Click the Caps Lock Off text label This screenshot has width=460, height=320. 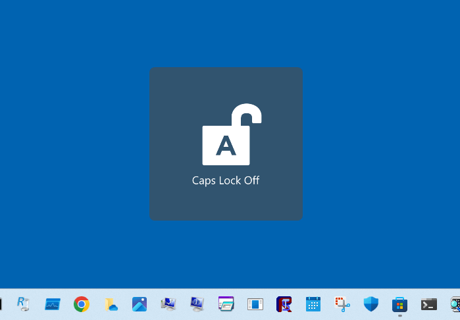pyautogui.click(x=226, y=180)
